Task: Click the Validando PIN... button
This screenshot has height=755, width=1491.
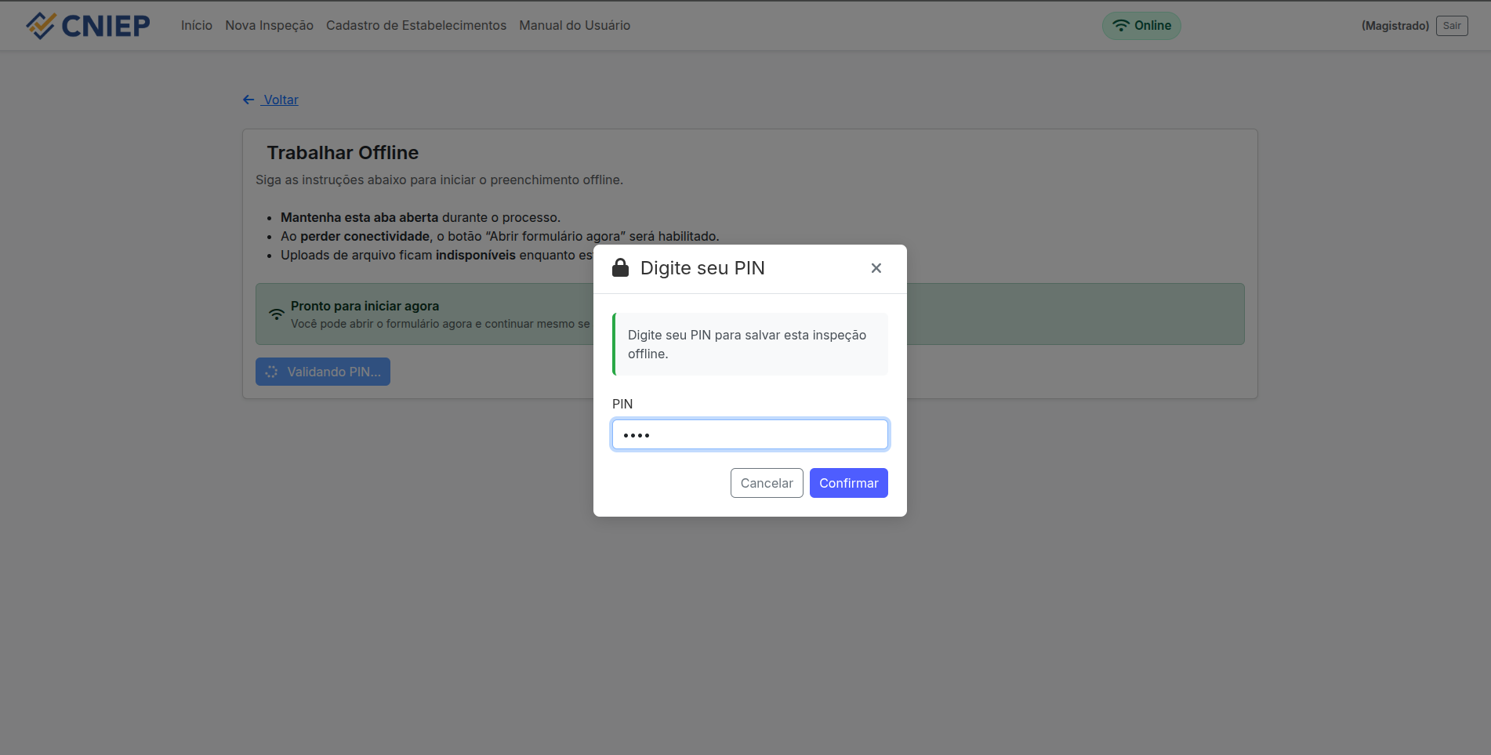Action: click(x=323, y=372)
